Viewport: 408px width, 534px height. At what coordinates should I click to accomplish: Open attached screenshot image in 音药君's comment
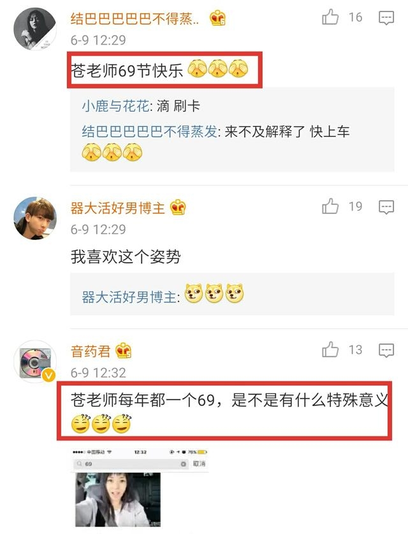click(x=140, y=488)
